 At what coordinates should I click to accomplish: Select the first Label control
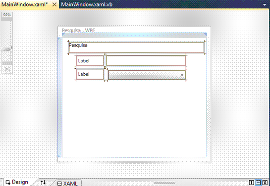[x=90, y=61]
